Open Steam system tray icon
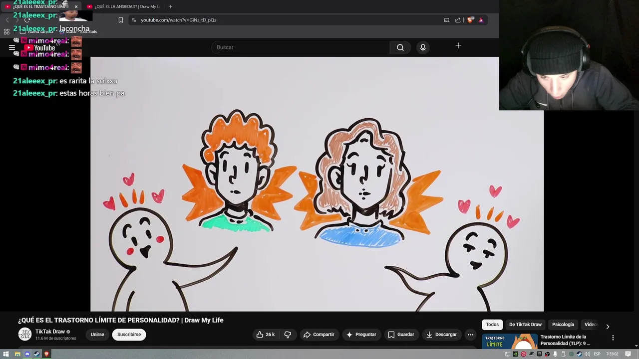 click(579, 354)
